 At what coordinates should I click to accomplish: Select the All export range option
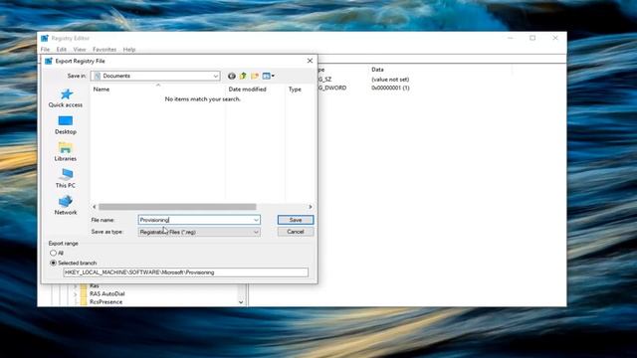tap(53, 253)
